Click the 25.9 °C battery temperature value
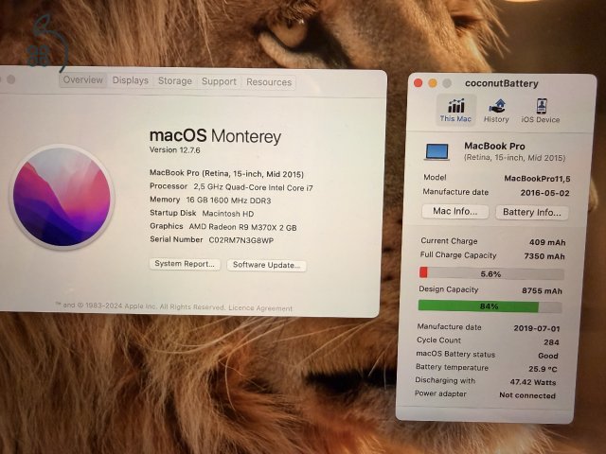Viewport: 606px width, 454px height. (543, 369)
